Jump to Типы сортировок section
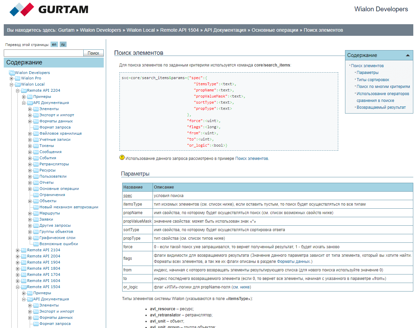 pyautogui.click(x=373, y=79)
